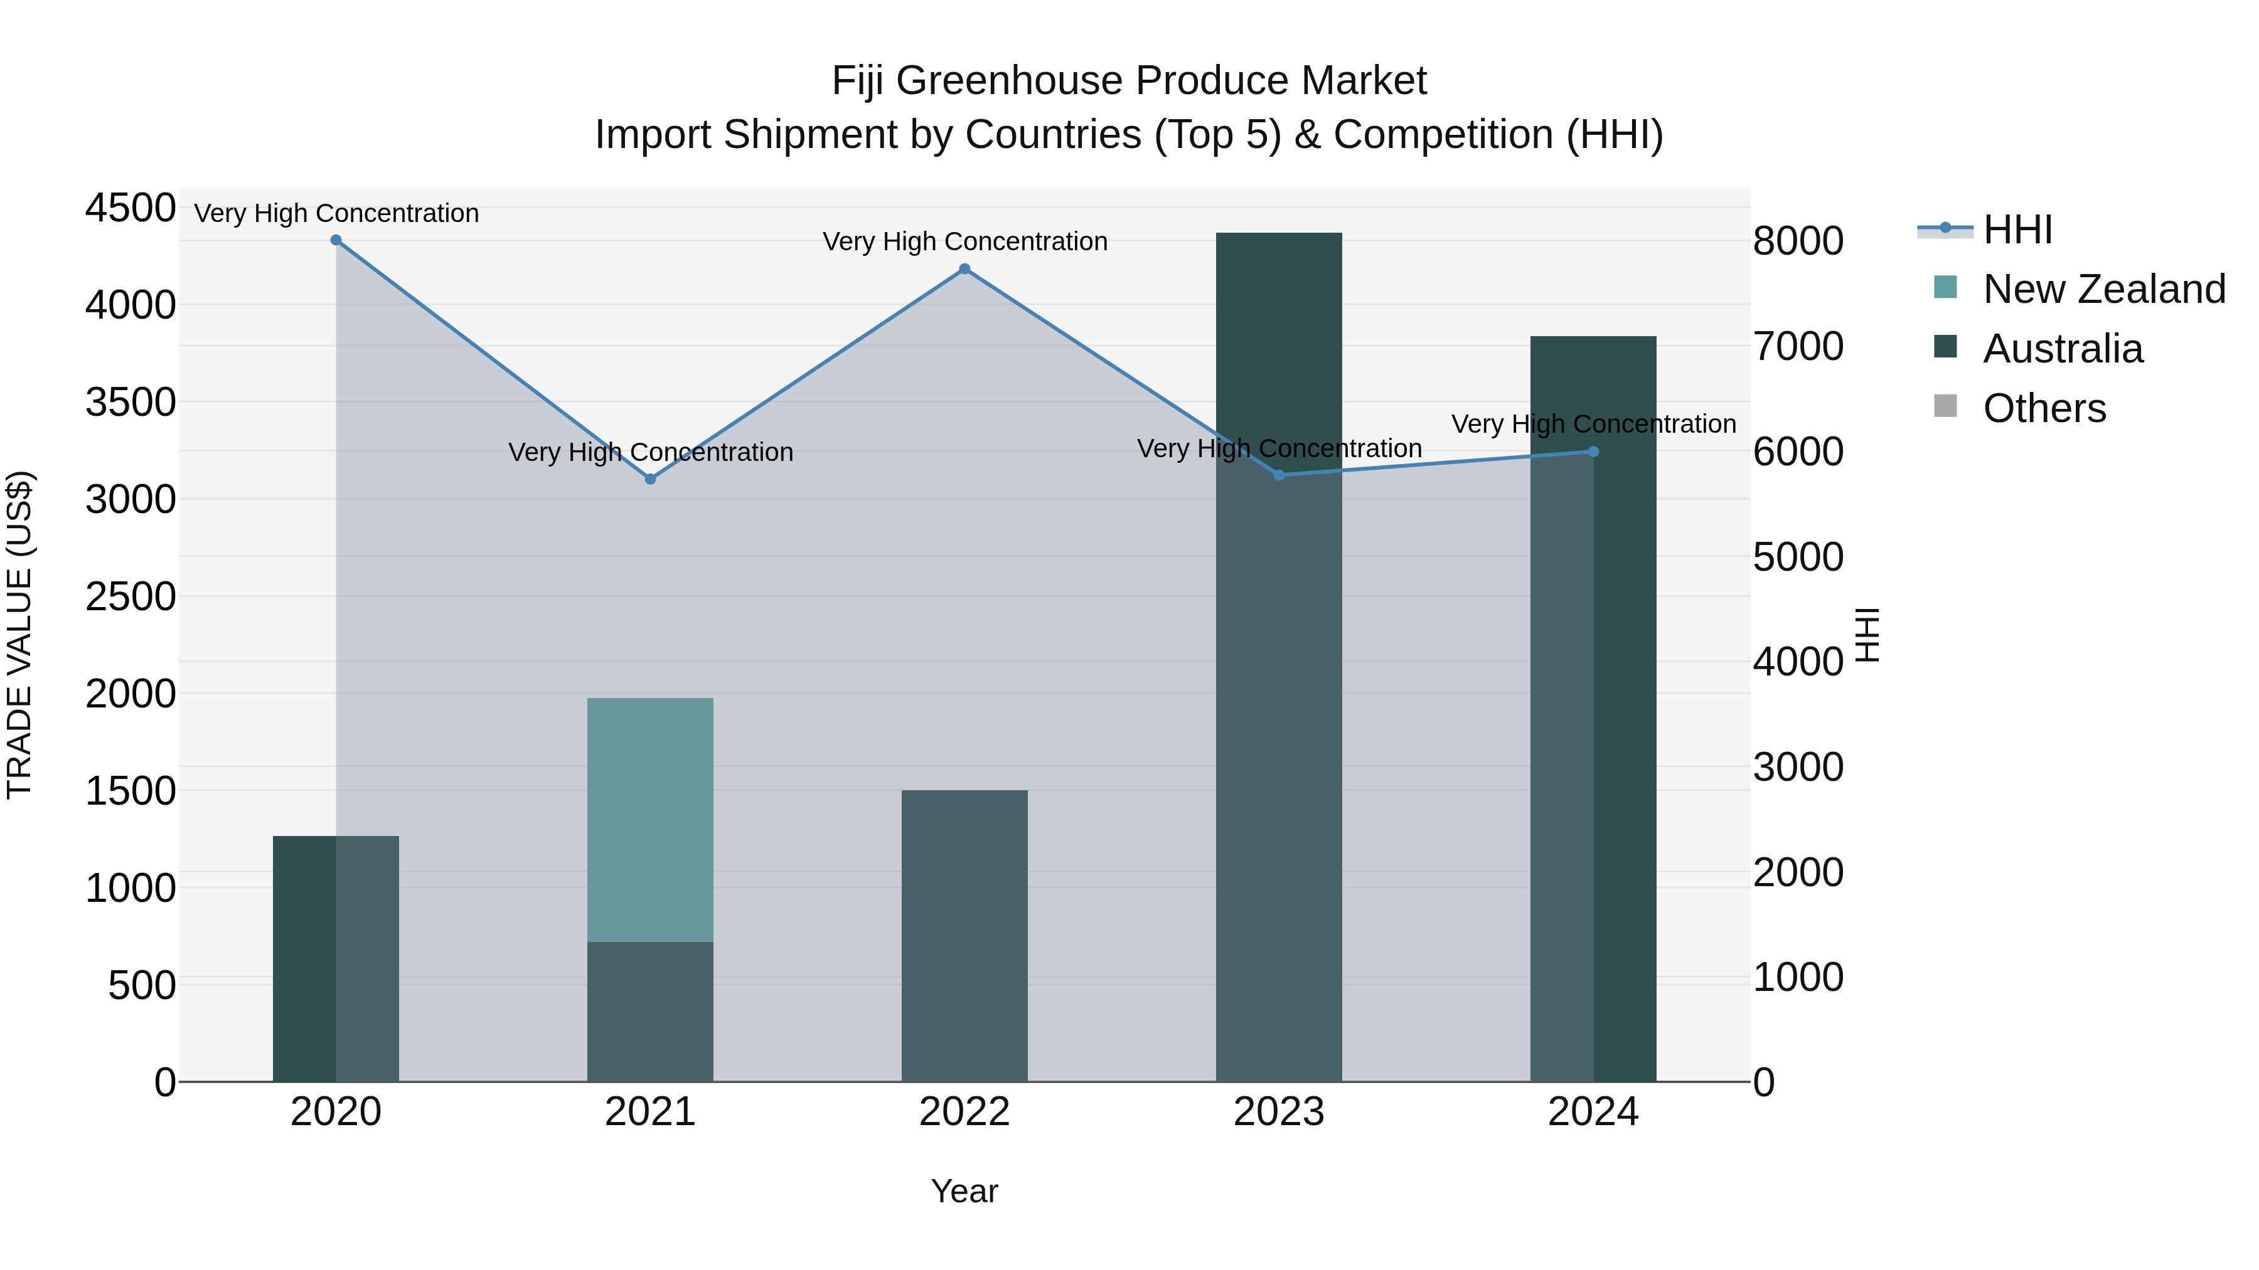Click the New Zealand teal legend swatch
The height and width of the screenshot is (1270, 2259).
tap(1945, 287)
